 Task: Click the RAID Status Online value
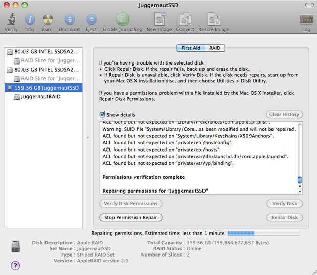pyautogui.click(x=194, y=249)
